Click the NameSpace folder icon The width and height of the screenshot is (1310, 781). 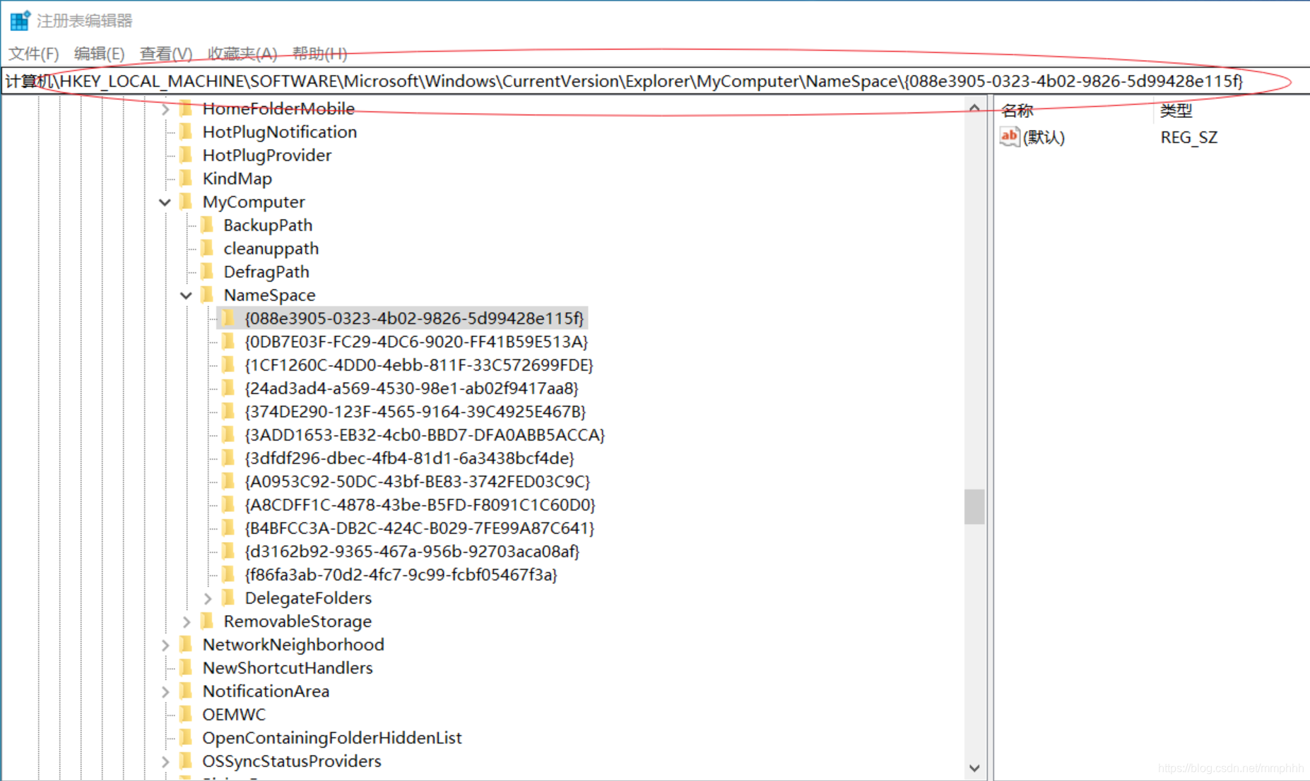point(207,294)
